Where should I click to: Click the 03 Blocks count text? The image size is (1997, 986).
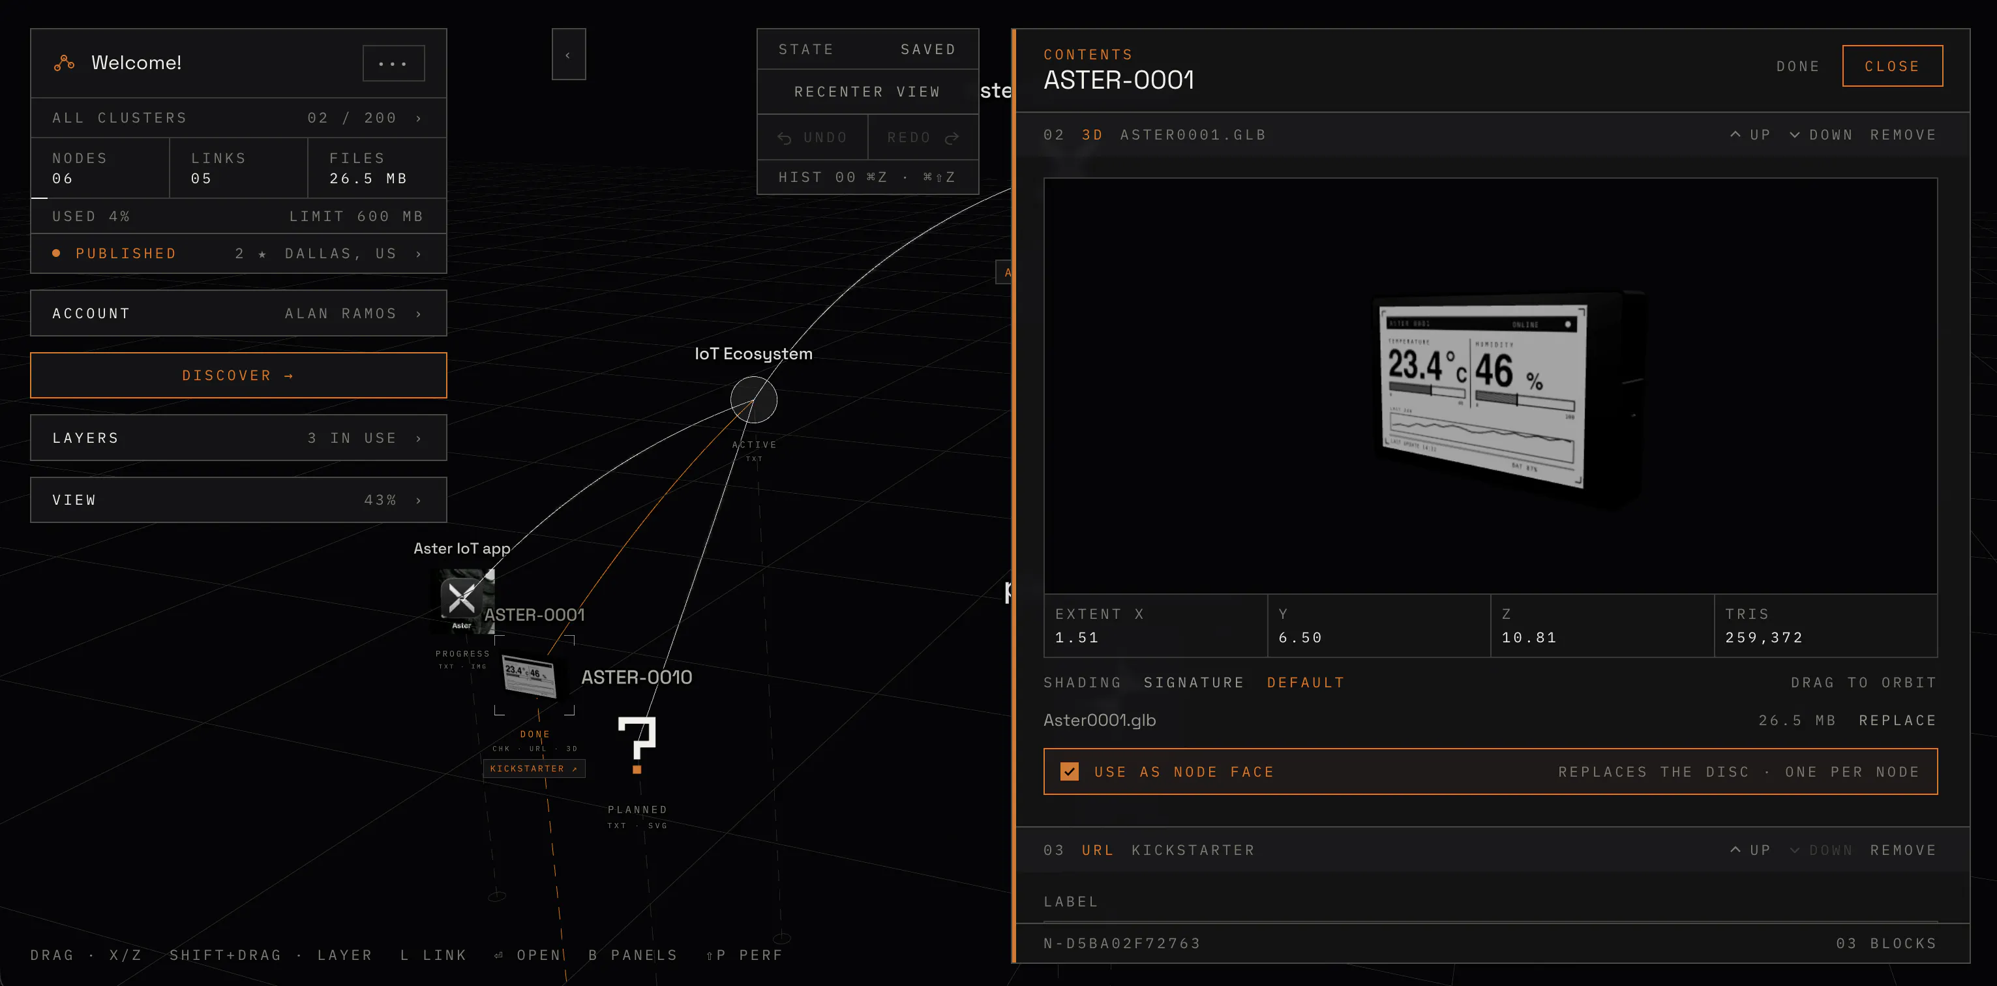tap(1886, 944)
